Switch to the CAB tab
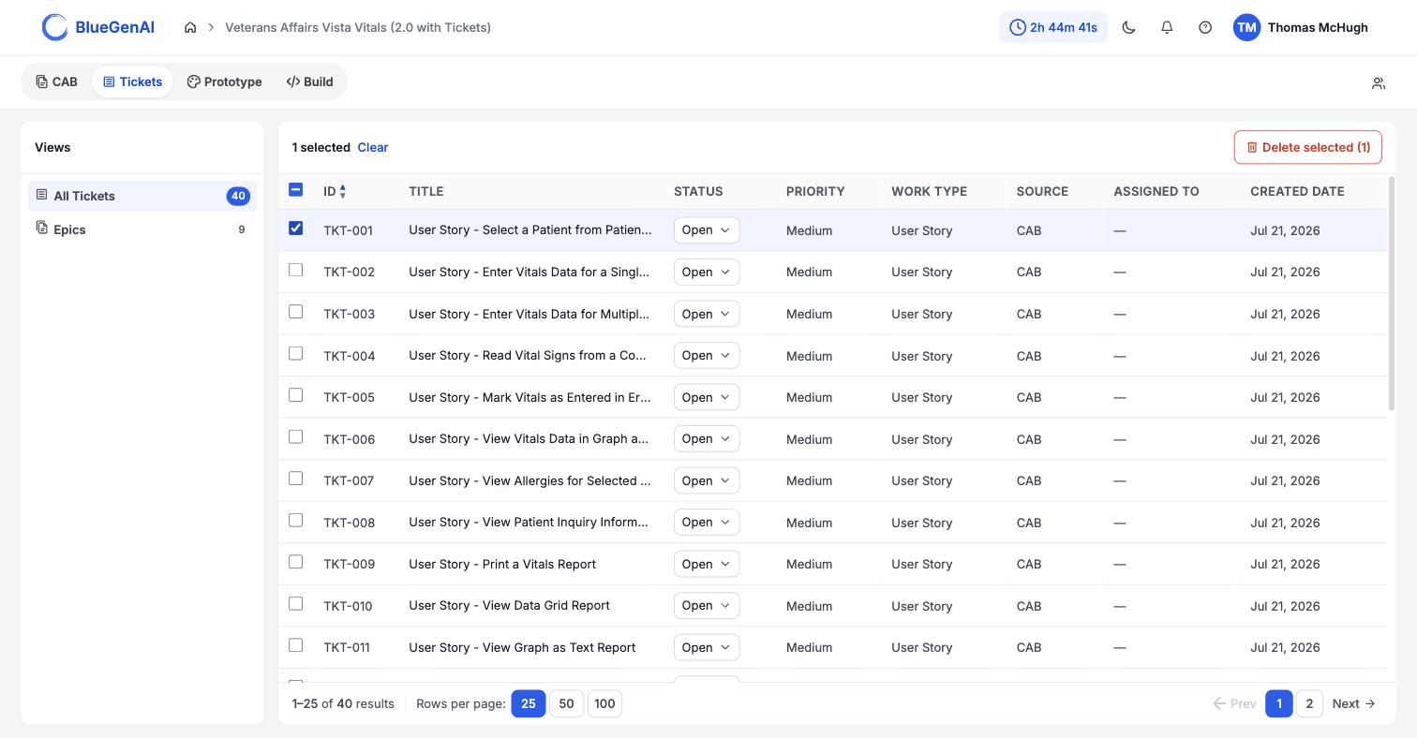Image resolution: width=1417 pixels, height=738 pixels. [x=56, y=81]
